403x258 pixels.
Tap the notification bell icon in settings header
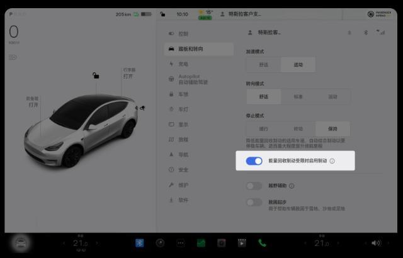[349, 33]
